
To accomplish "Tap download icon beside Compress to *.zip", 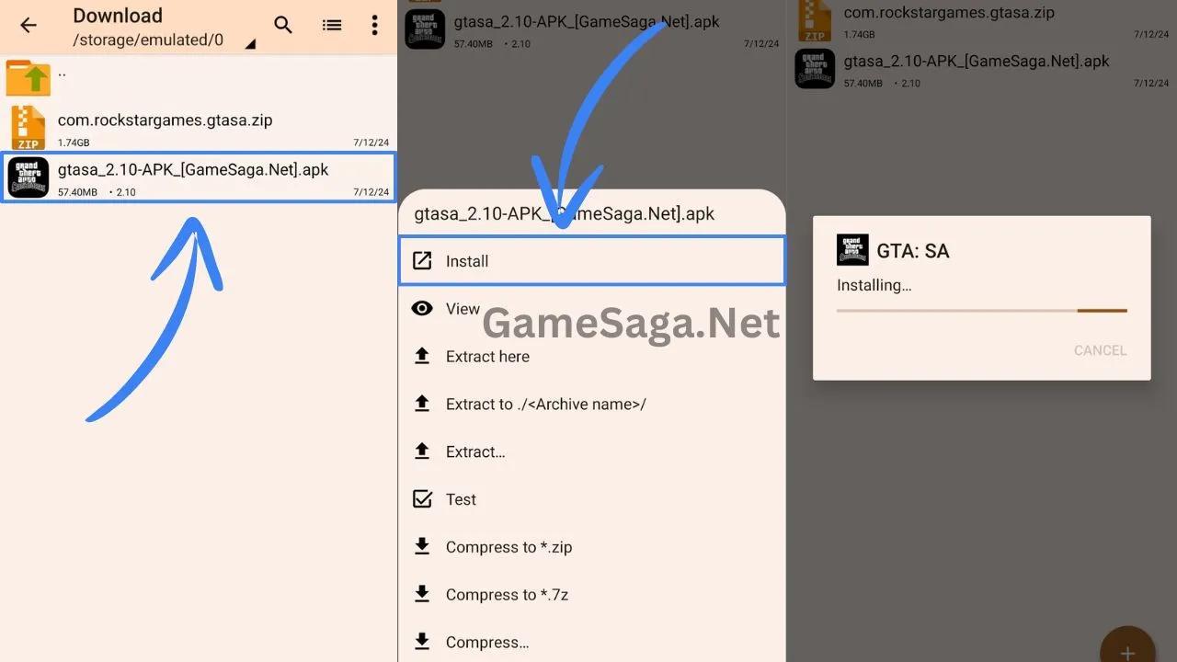I will click(422, 547).
